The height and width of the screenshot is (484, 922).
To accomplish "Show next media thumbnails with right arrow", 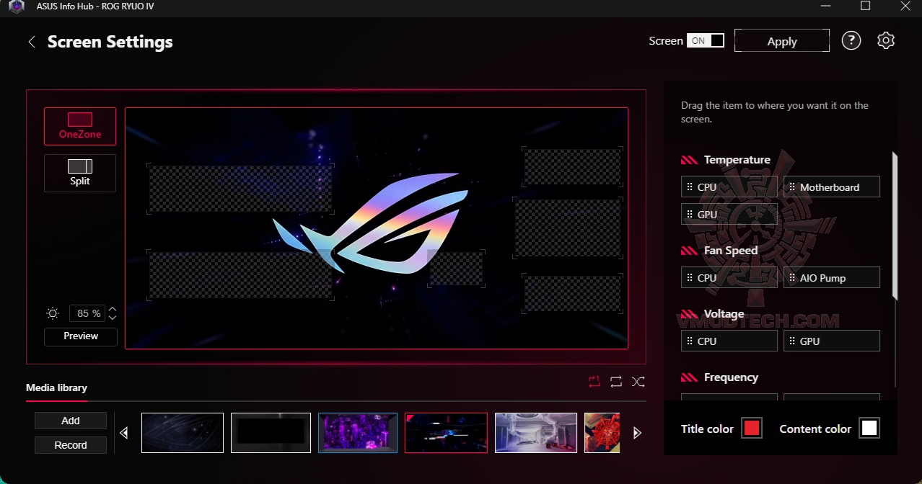I will click(637, 433).
